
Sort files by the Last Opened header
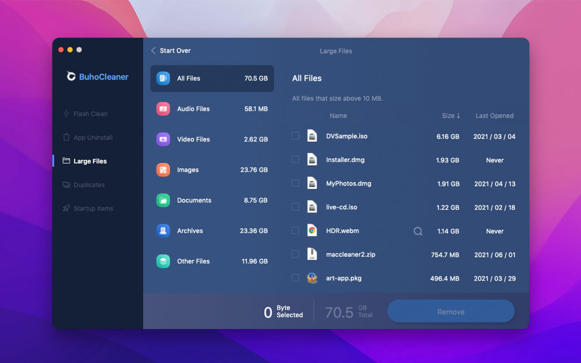(x=495, y=116)
